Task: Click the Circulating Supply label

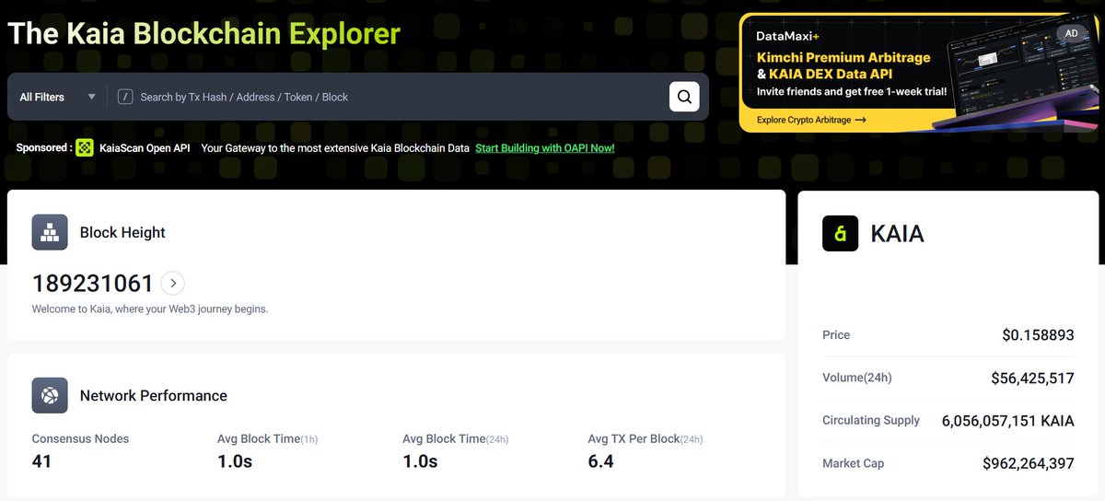Action: coord(871,420)
